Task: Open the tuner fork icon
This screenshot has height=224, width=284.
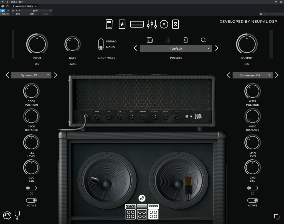Action: coord(17,215)
